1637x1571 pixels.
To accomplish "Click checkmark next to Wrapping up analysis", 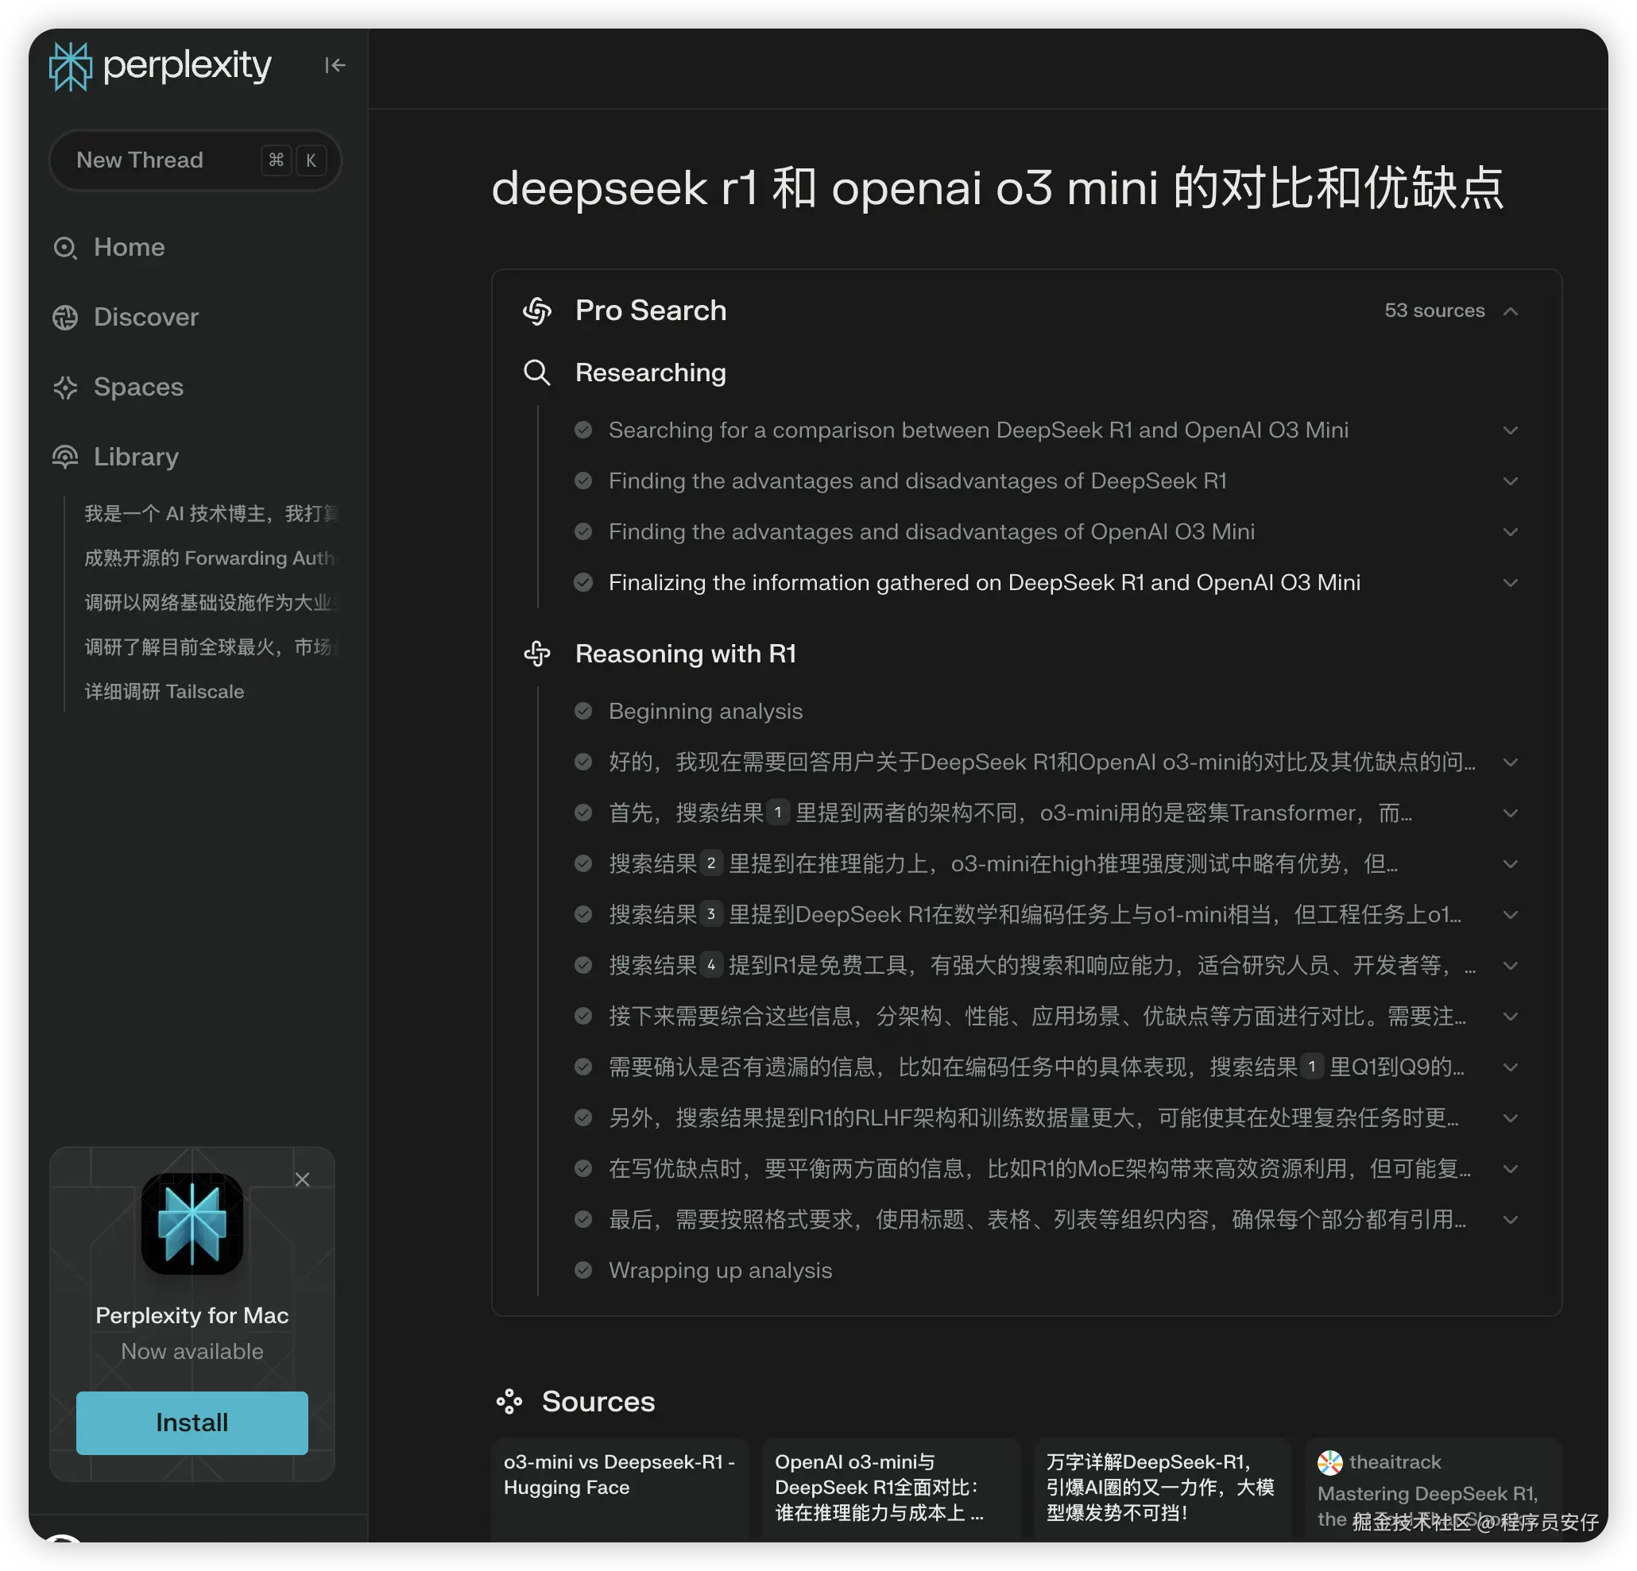I will point(584,1271).
